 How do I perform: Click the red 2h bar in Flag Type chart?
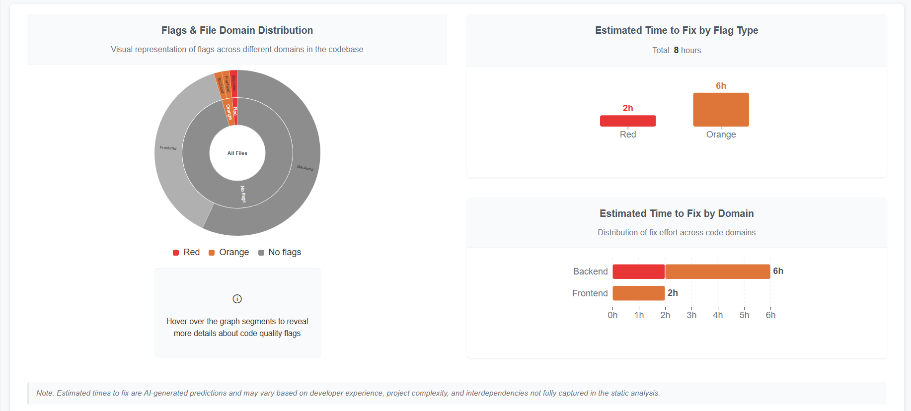627,121
